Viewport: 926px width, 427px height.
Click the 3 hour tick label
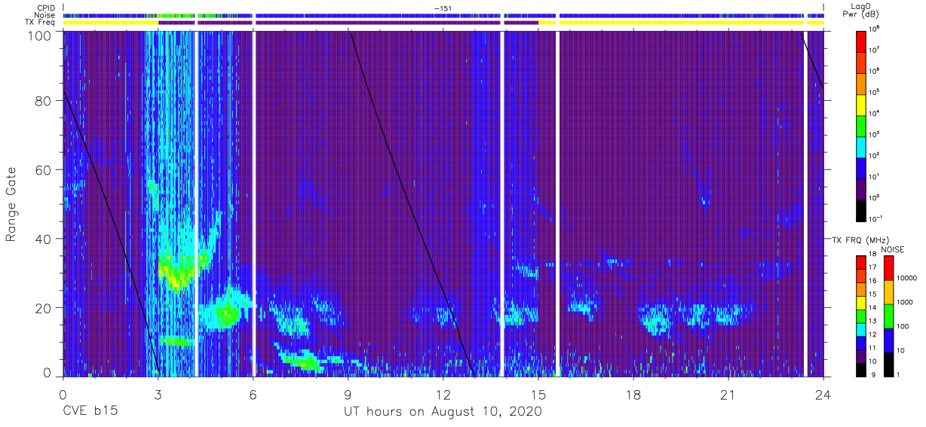pos(158,394)
